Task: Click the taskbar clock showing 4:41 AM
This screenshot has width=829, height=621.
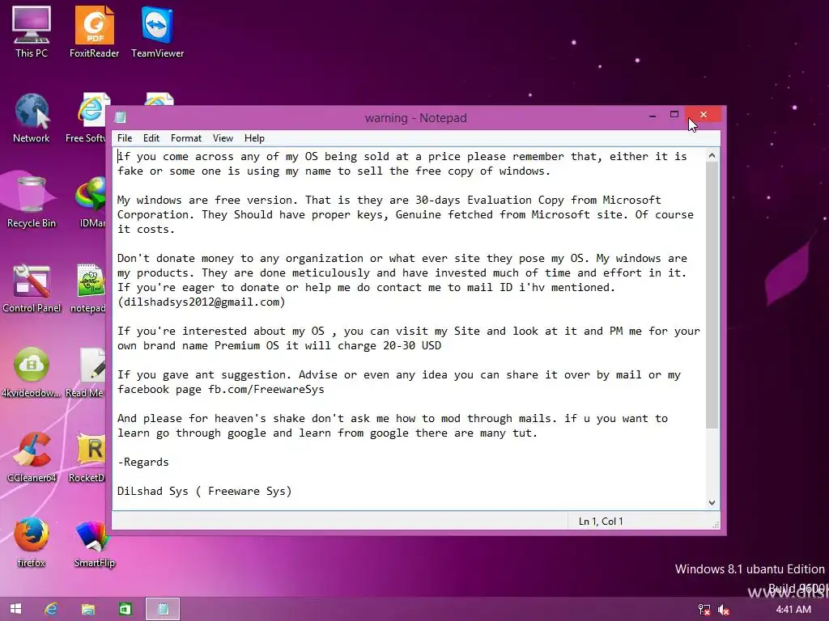Action: coord(793,610)
